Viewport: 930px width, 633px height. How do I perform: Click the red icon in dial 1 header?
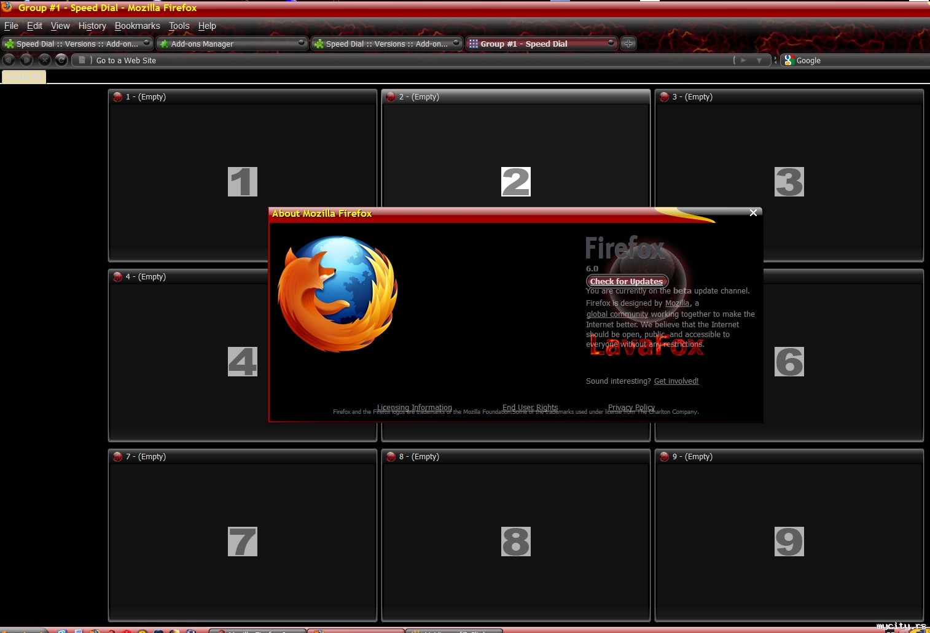[118, 97]
